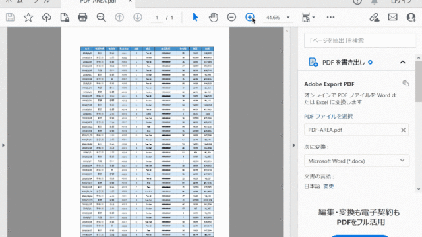Open the find text magnifier tool

(x=101, y=18)
